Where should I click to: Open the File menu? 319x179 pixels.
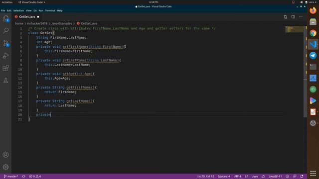pos(3,10)
